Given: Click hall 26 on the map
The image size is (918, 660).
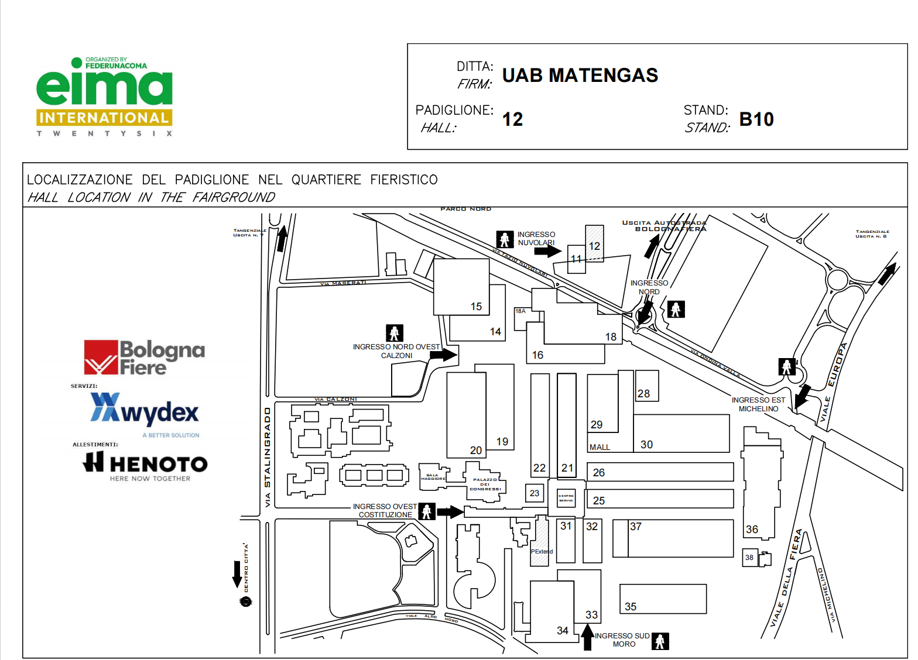Looking at the screenshot, I should (x=661, y=472).
